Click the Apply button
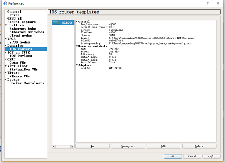The image size is (225, 163). 211,156
